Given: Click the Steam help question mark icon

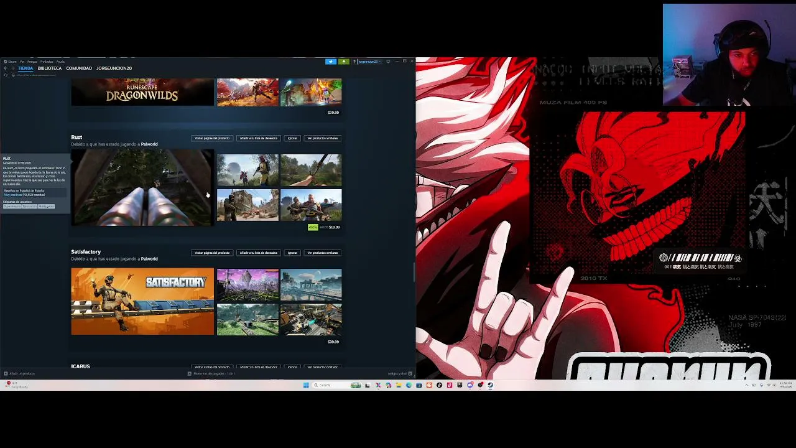Looking at the screenshot, I should (354, 62).
